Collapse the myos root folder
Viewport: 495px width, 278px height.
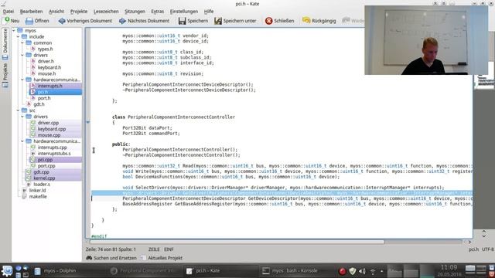(14, 31)
